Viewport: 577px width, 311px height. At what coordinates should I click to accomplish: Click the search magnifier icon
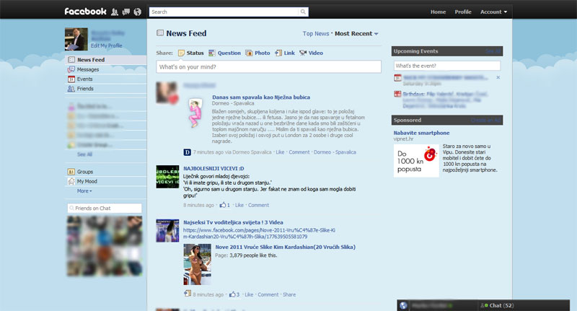tap(303, 12)
